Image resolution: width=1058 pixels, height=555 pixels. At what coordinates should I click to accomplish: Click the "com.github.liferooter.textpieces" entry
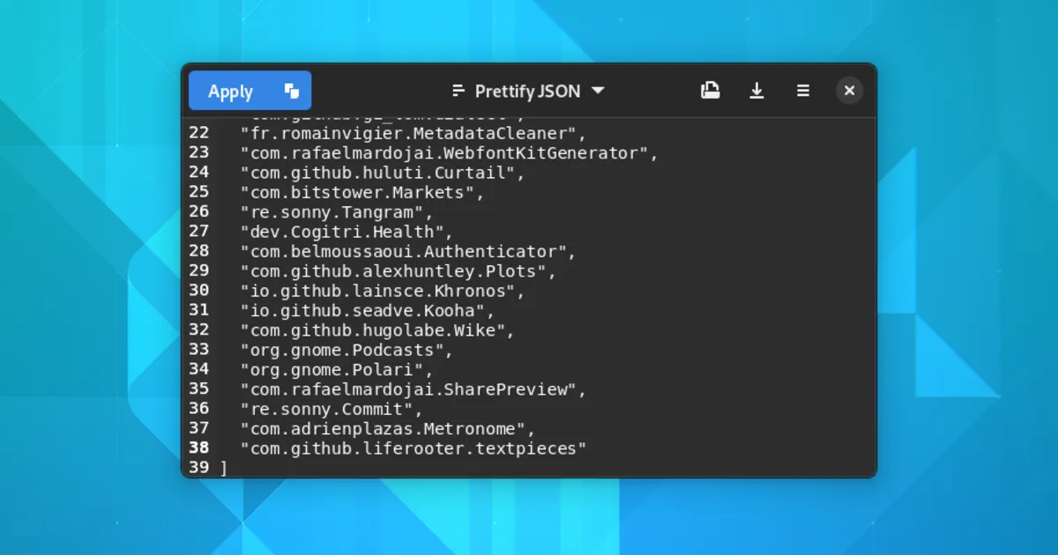[413, 449]
